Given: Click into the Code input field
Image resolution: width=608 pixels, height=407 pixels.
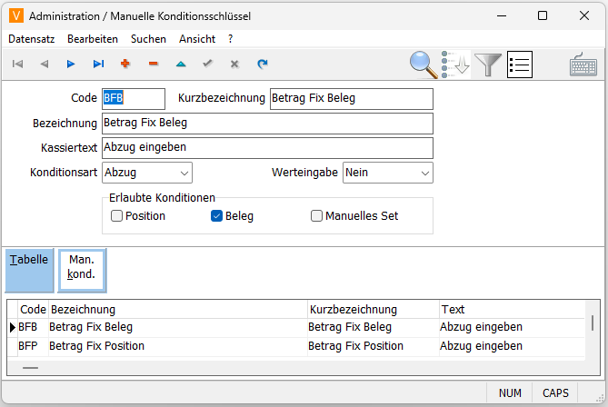Looking at the screenshot, I should pos(134,98).
